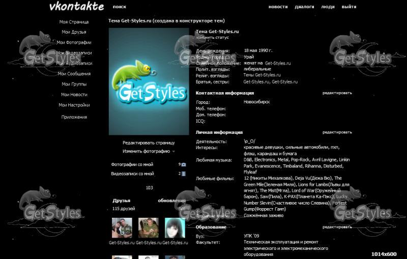Viewport: 407px width, 259px height.
Task: Click activity value \o_O/
Action: click(x=249, y=141)
